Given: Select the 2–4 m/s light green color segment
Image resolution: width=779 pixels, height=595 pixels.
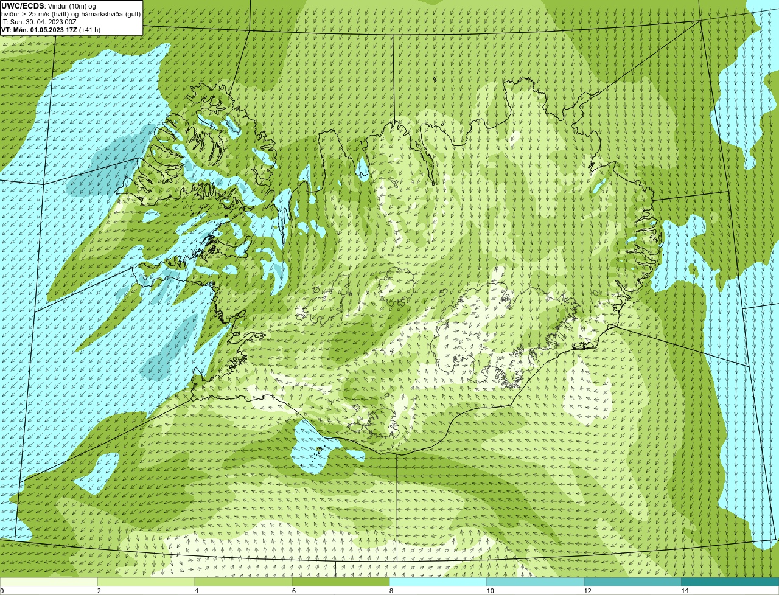Looking at the screenshot, I should (146, 582).
